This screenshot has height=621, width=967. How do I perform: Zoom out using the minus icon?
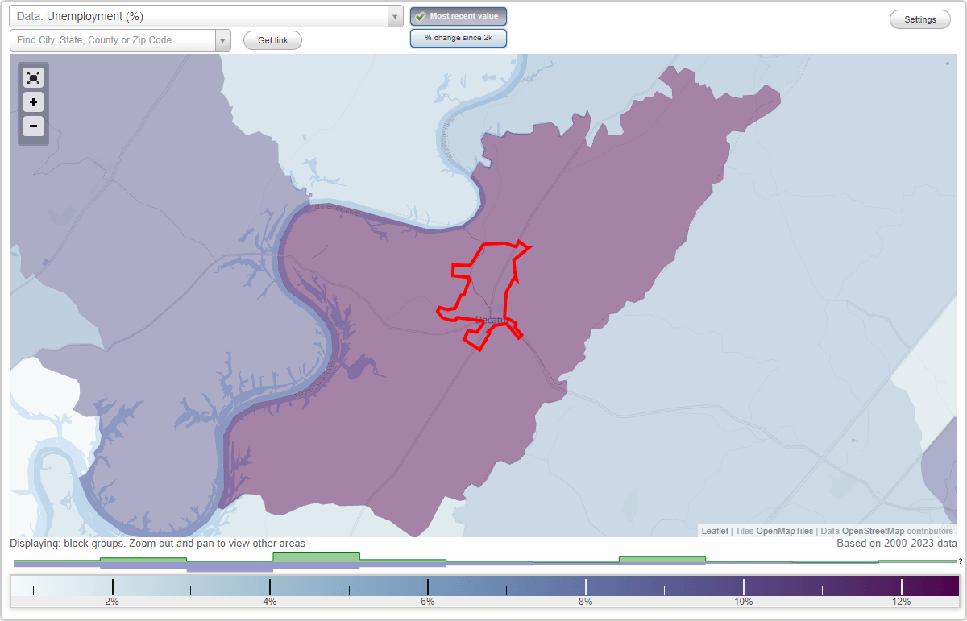coord(33,126)
